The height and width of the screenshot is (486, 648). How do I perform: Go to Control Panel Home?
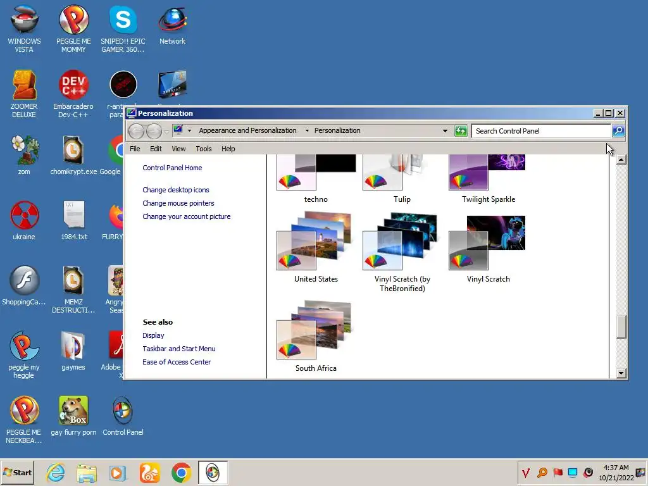(x=172, y=168)
